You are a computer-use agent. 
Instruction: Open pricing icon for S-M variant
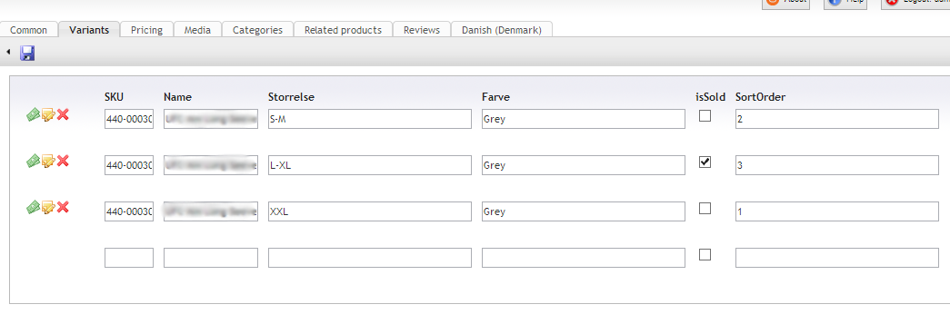pos(33,114)
